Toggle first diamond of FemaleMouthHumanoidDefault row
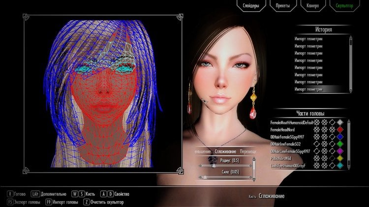The width and height of the screenshot is (369, 207). coord(317,122)
